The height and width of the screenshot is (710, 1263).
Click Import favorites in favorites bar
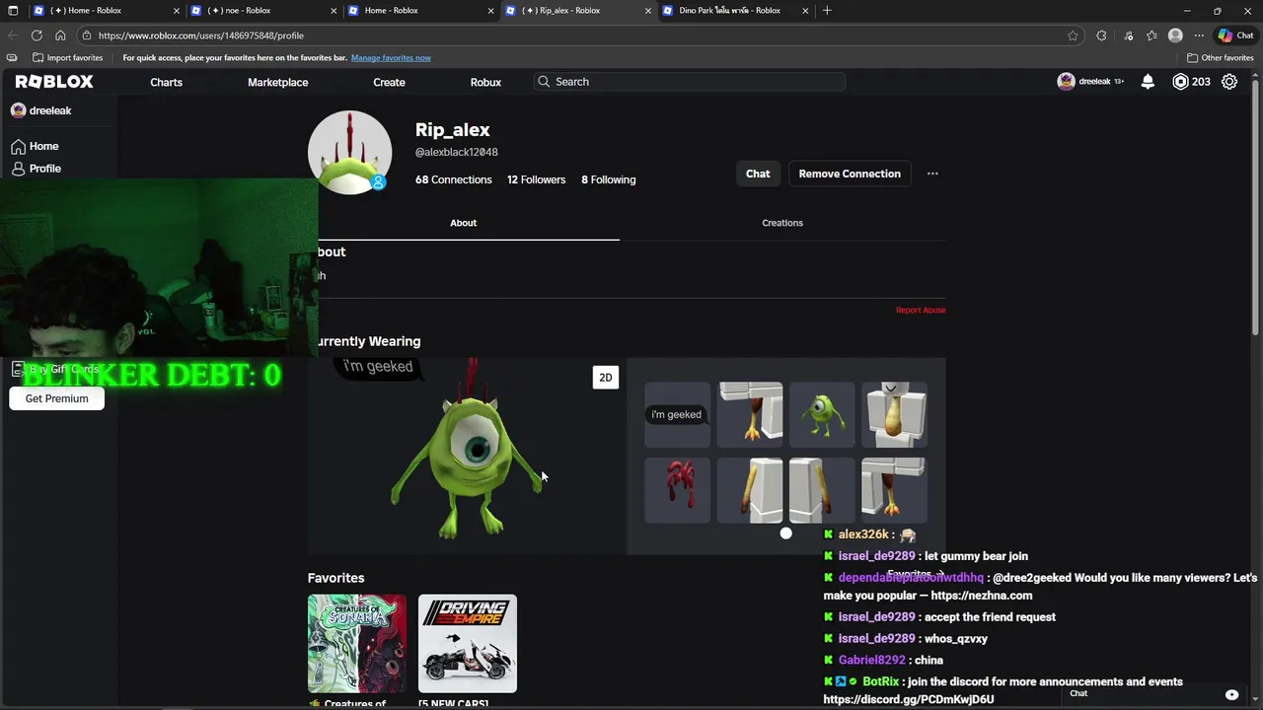pyautogui.click(x=67, y=57)
